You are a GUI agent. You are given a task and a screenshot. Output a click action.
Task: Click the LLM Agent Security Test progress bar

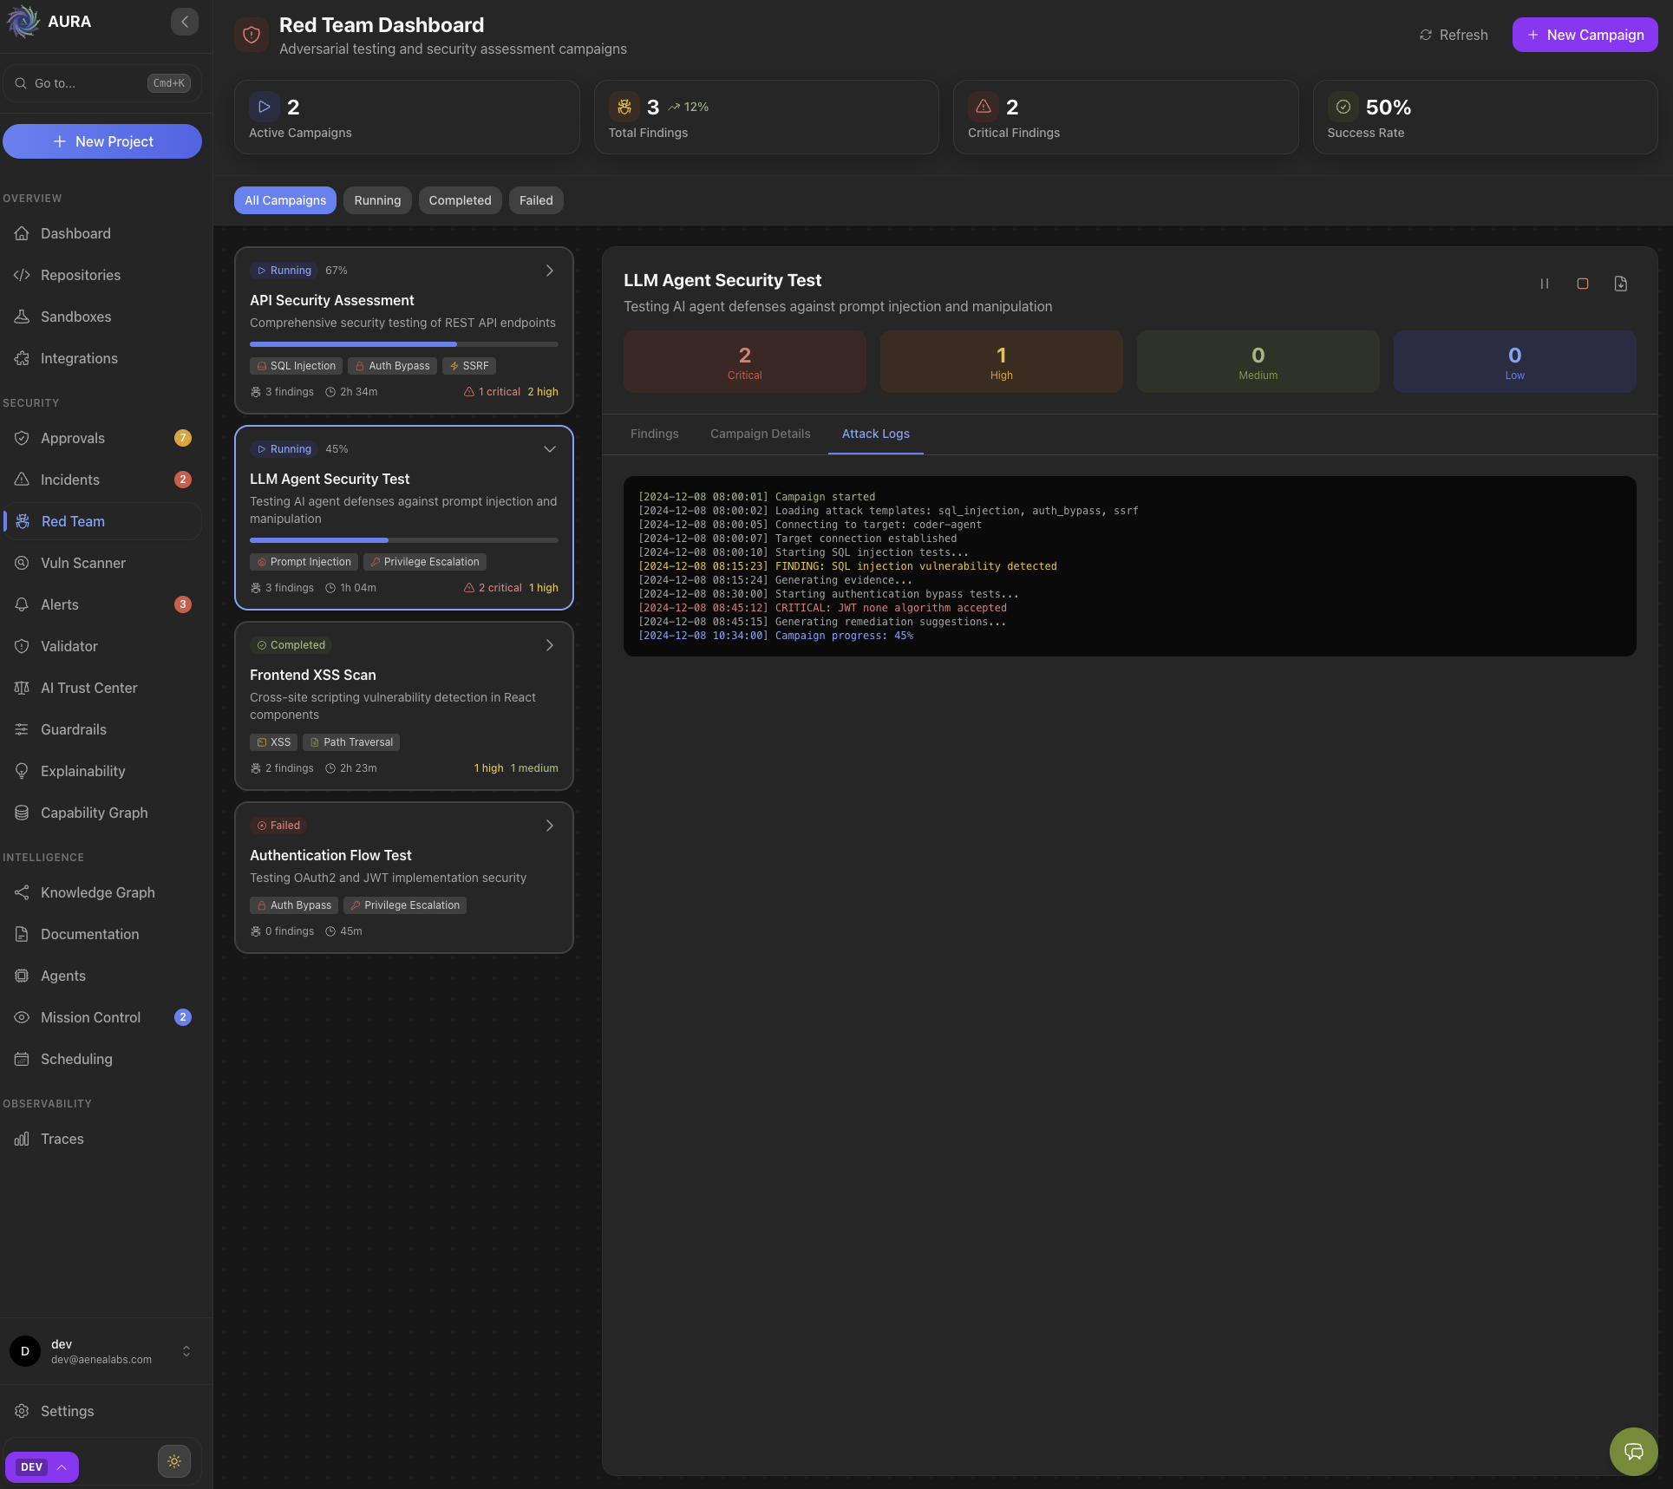click(x=404, y=540)
